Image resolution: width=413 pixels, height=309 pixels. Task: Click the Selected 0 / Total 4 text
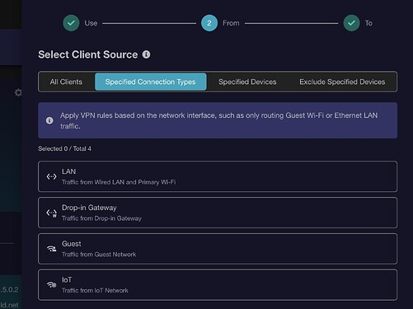pyautogui.click(x=64, y=148)
